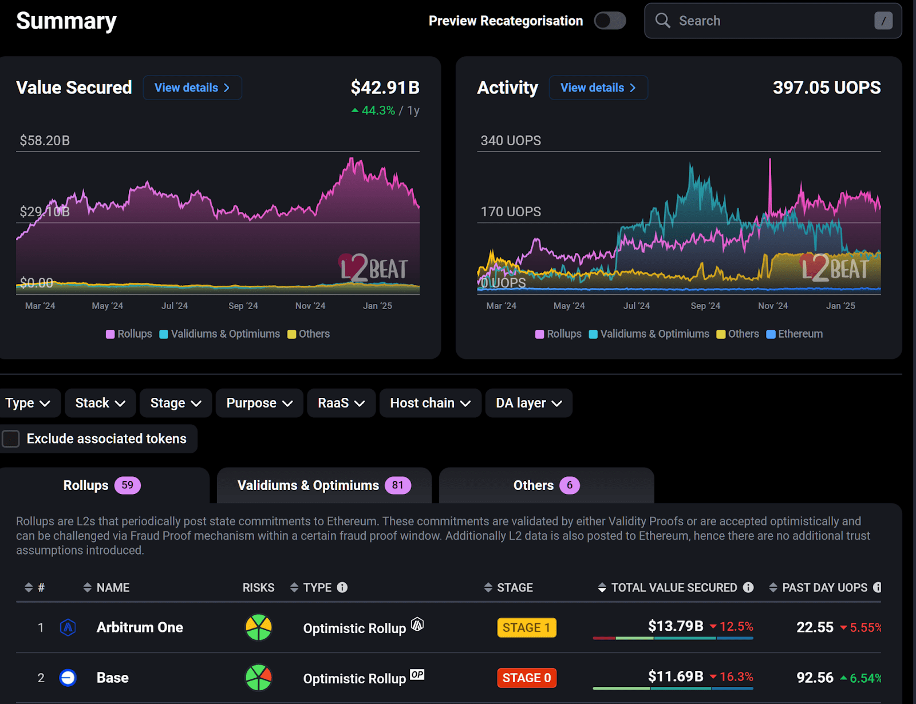This screenshot has height=704, width=916.
Task: Open Base risk pie chart icon
Action: point(258,678)
